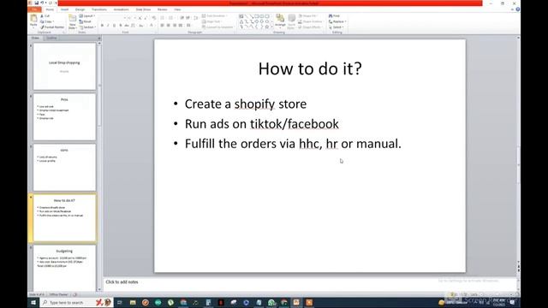The height and width of the screenshot is (308, 548).
Task: Click the taskbar Type here to search box
Action: [x=76, y=302]
